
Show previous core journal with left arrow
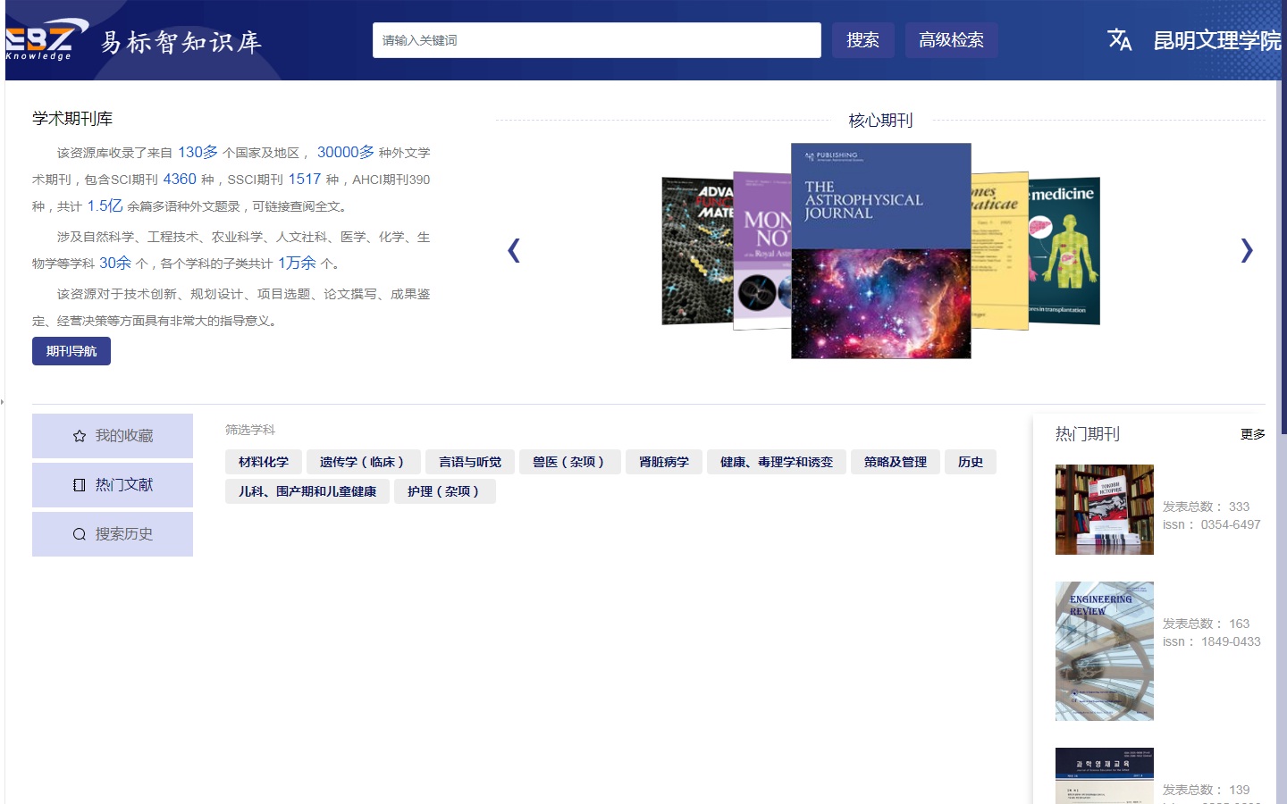point(513,250)
